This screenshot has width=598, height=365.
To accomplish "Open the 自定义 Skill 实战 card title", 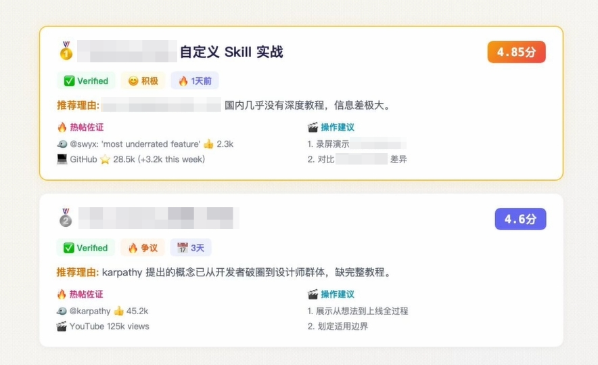I will tap(231, 51).
